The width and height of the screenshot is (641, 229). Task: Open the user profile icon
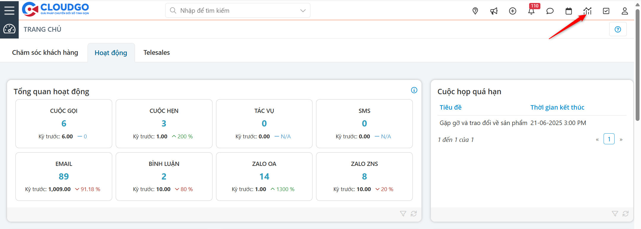[625, 11]
